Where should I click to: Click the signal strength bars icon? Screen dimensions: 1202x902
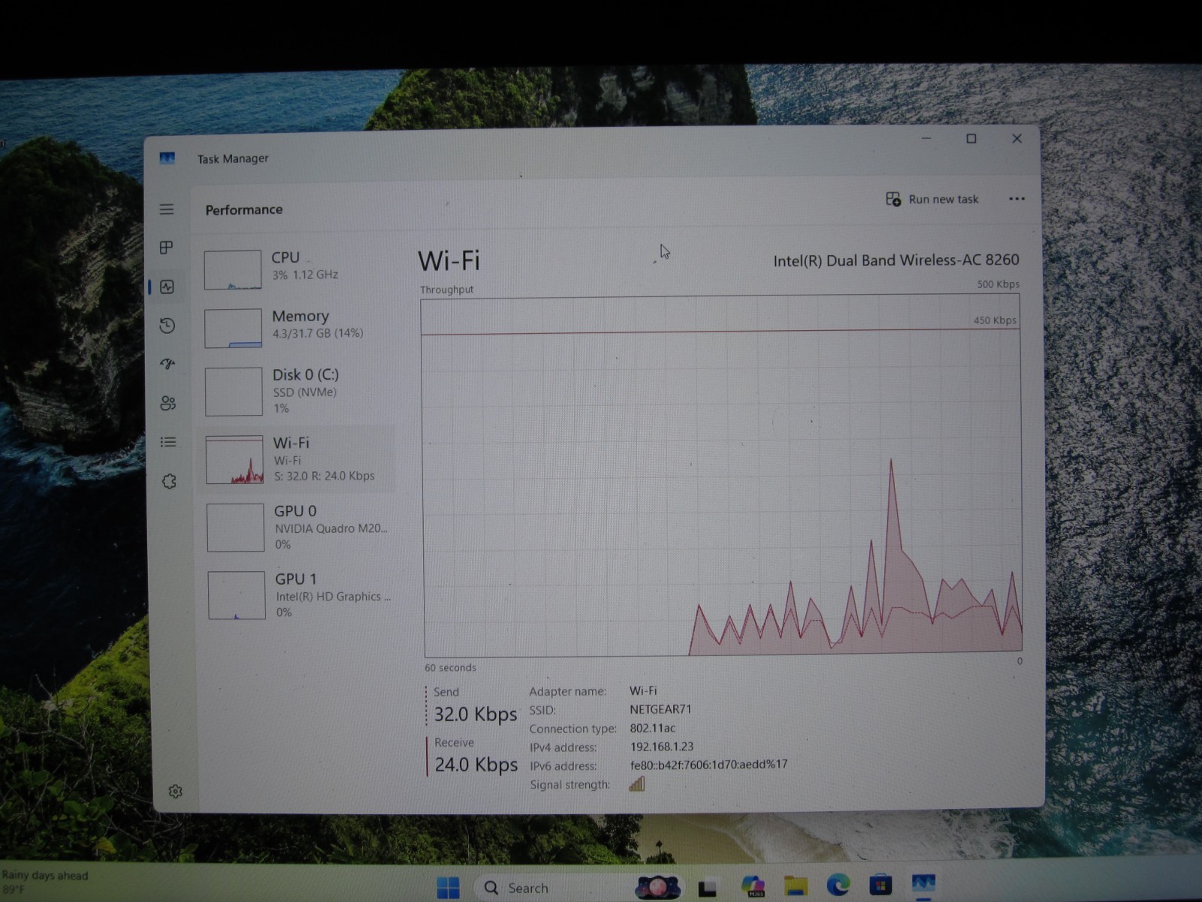coord(637,784)
